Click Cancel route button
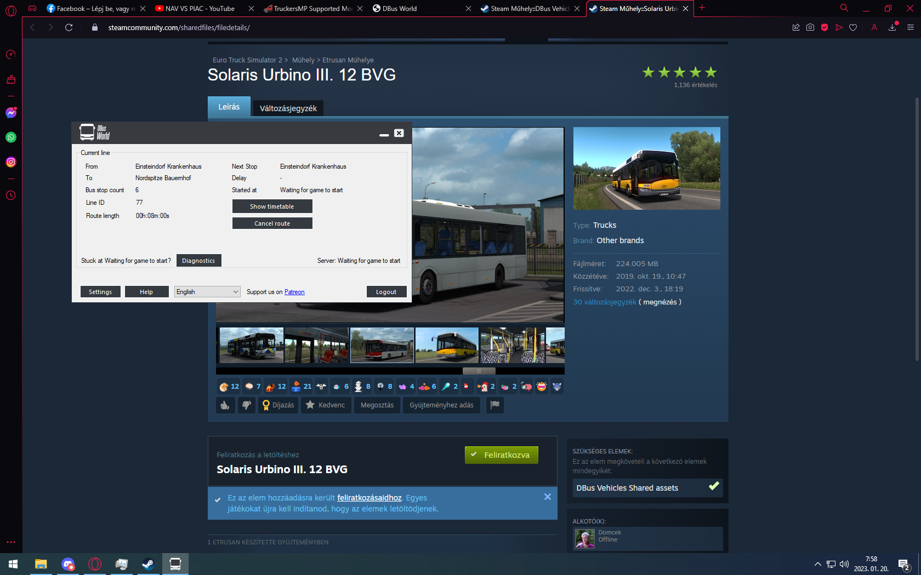921x575 pixels. [272, 223]
